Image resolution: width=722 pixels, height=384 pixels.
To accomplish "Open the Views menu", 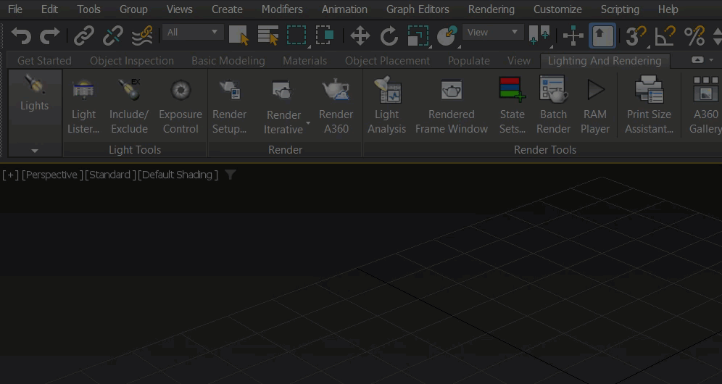I will point(179,9).
